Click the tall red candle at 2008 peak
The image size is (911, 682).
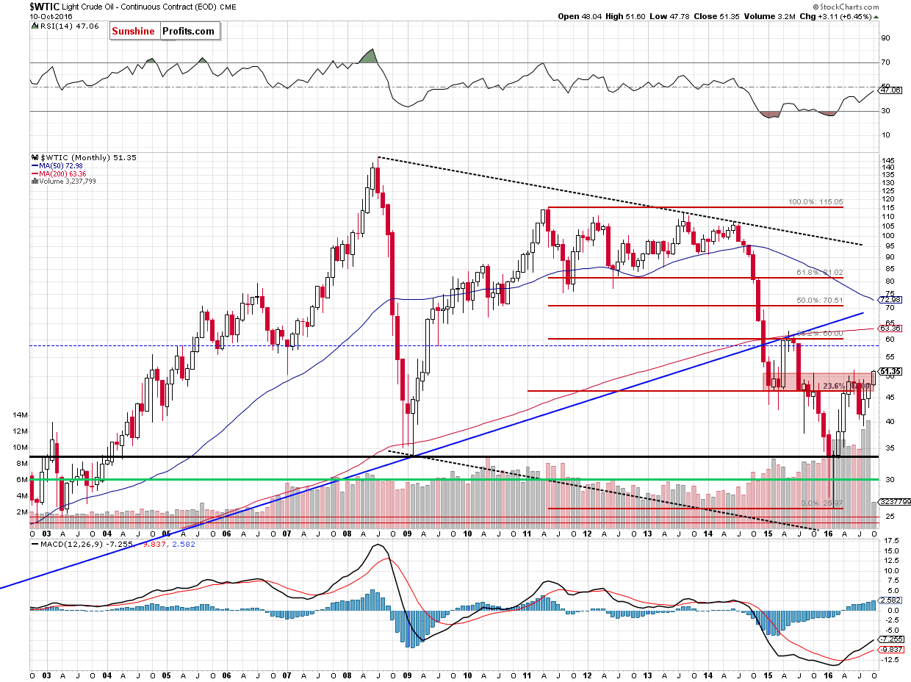[x=378, y=181]
